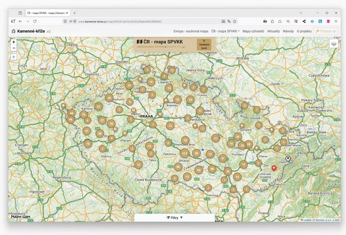Open the map layers switcher
The height and width of the screenshot is (235, 346).
pos(334,44)
